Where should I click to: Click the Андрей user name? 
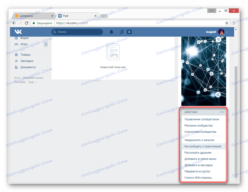click(x=211, y=32)
